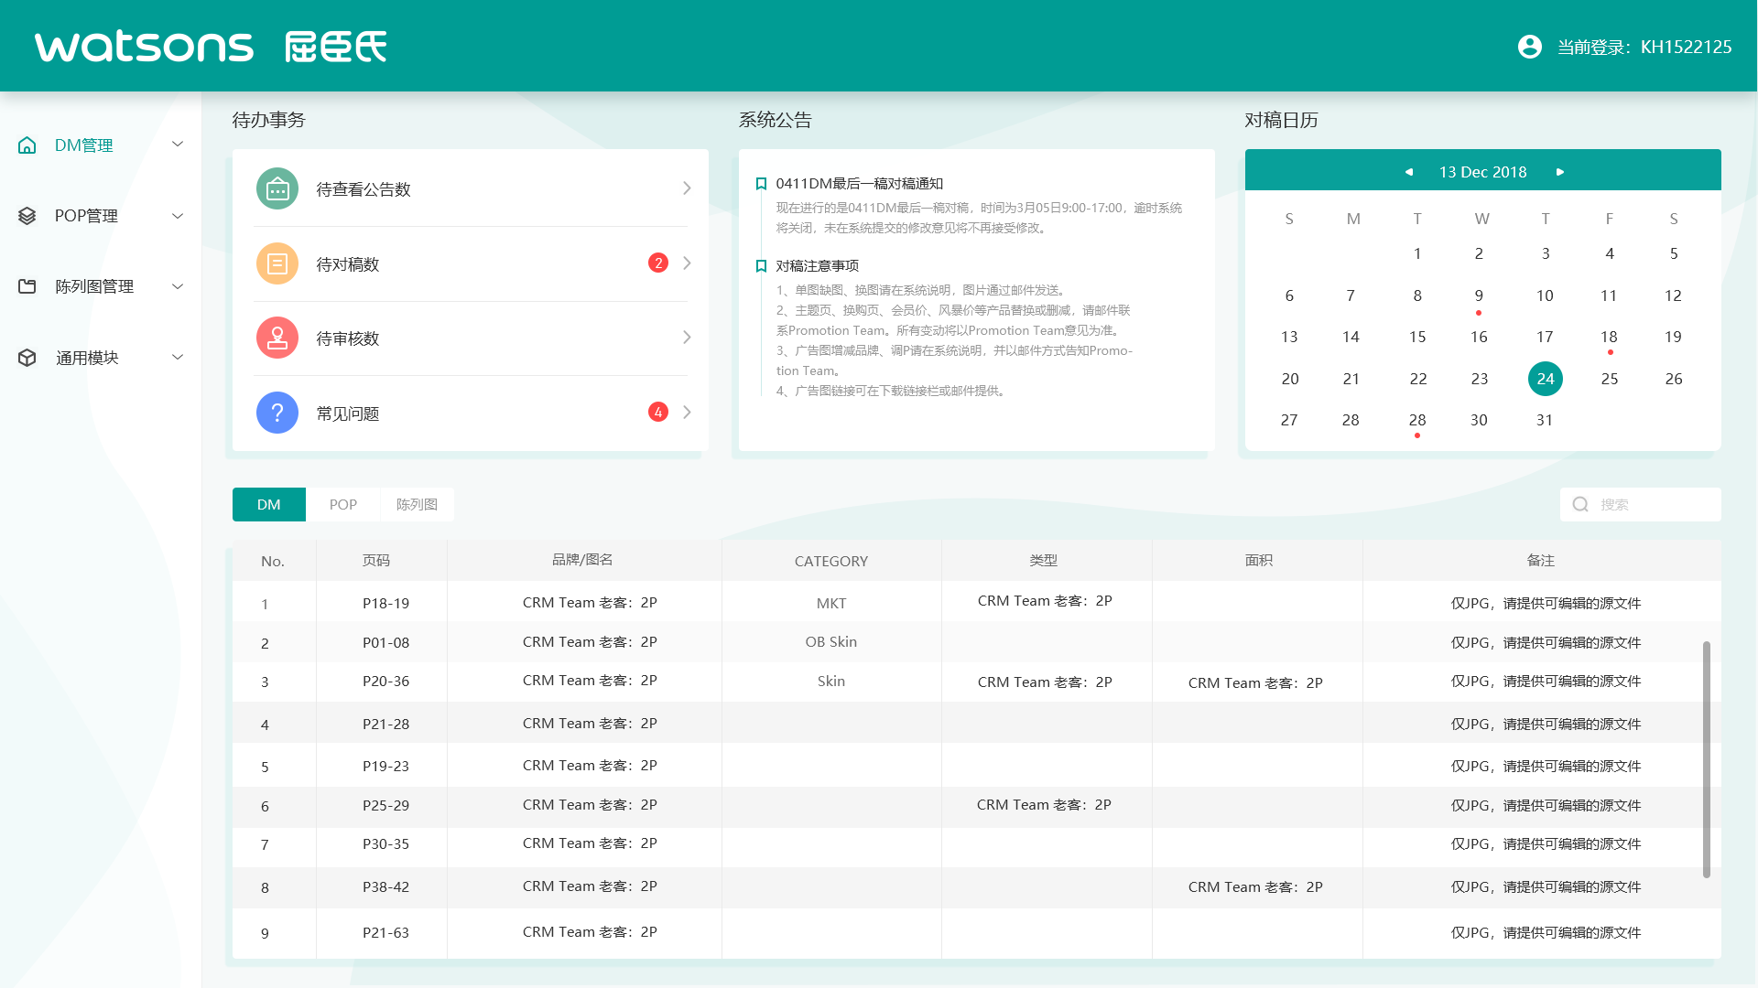The height and width of the screenshot is (988, 1758).
Task: Click category cell OB Skin
Action: tap(831, 642)
